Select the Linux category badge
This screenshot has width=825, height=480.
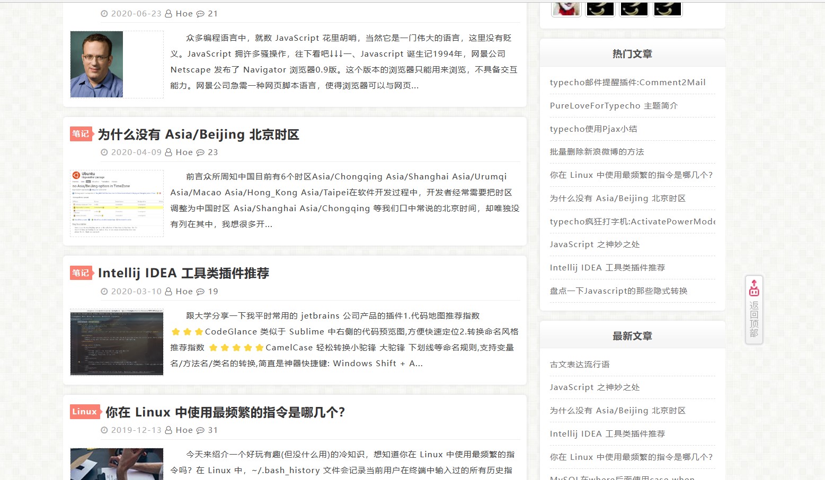[x=84, y=412]
